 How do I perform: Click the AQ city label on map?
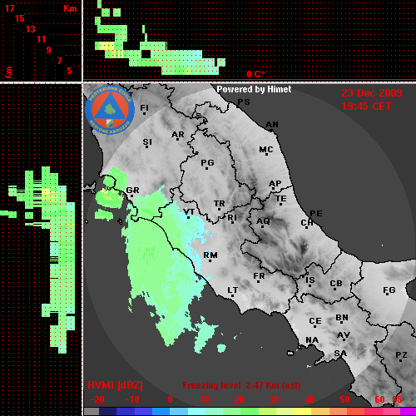coord(263,221)
